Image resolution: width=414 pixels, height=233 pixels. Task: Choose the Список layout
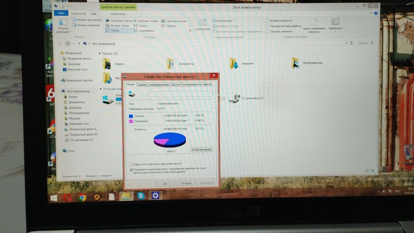[140, 26]
